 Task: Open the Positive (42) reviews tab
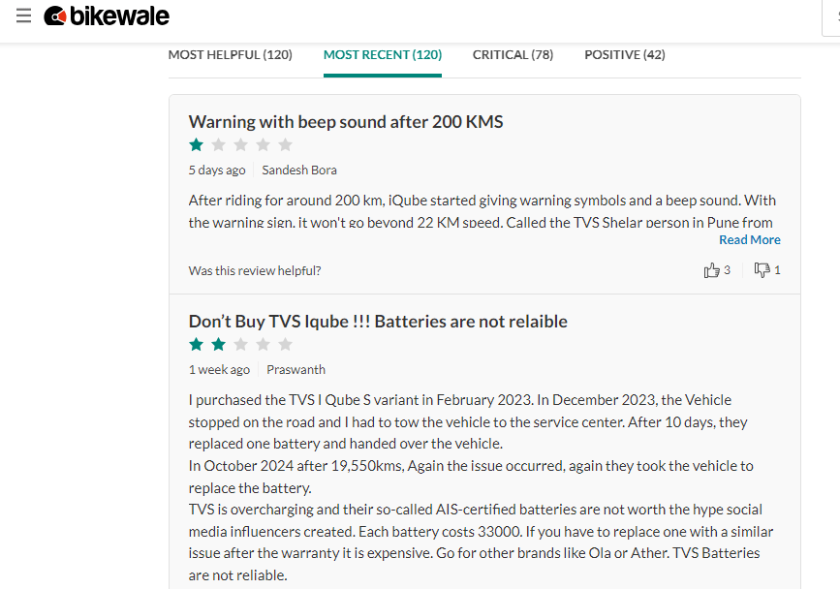click(x=625, y=55)
